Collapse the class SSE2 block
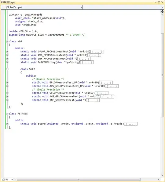The image size is (165, 182). [7, 69]
